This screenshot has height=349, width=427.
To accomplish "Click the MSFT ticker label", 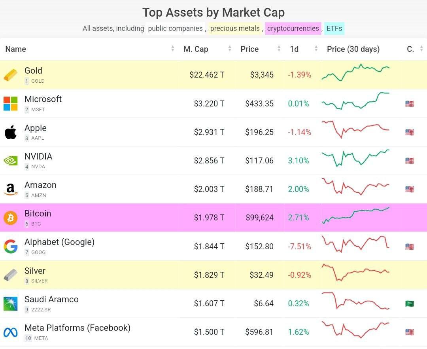I will [x=38, y=110].
